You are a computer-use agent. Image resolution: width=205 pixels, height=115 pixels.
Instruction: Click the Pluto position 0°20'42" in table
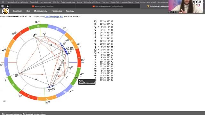105,47
